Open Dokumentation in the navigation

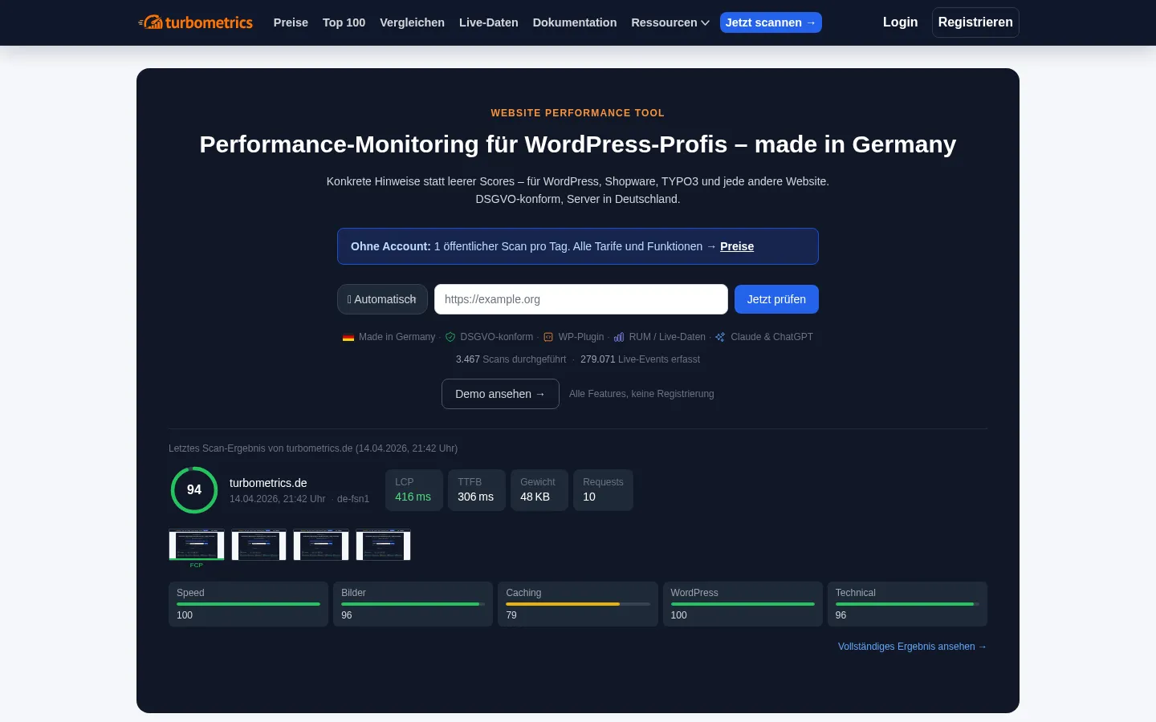pyautogui.click(x=575, y=22)
